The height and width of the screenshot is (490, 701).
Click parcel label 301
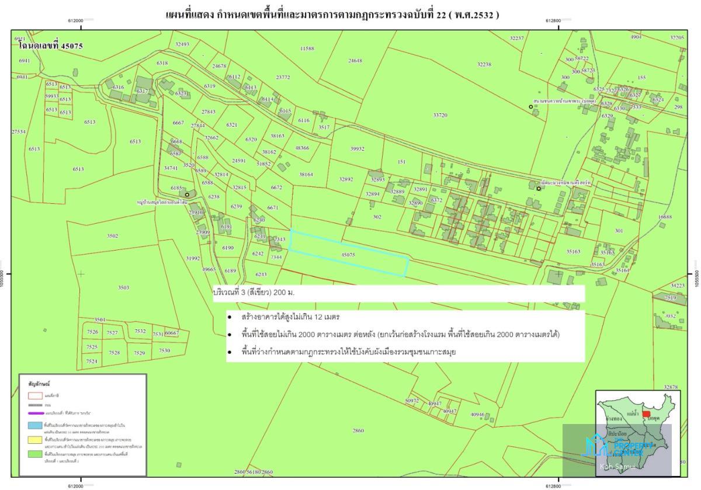(619, 231)
